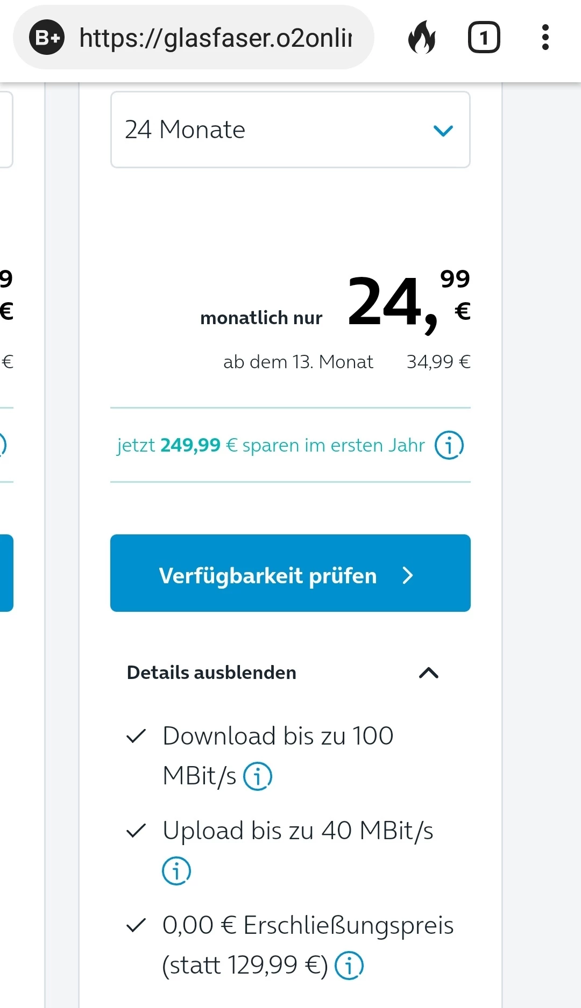
Task: Click the checkmark beside Upload bis zu 40
Action: coord(136,831)
